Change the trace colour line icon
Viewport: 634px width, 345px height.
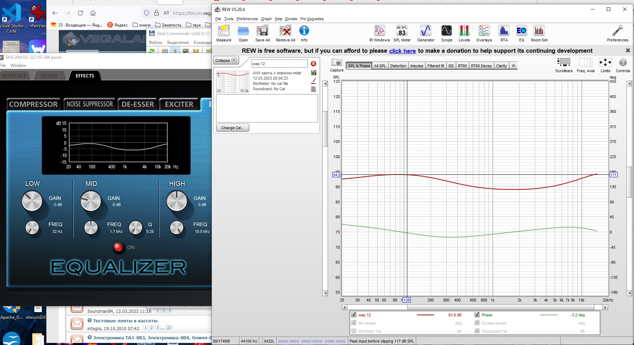point(313,81)
